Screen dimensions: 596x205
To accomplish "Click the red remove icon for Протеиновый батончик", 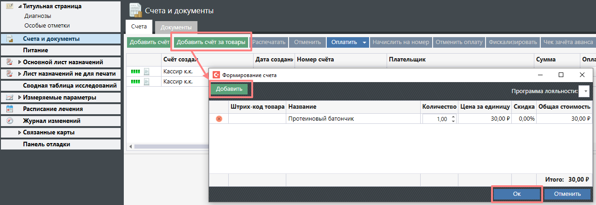I will click(x=219, y=119).
